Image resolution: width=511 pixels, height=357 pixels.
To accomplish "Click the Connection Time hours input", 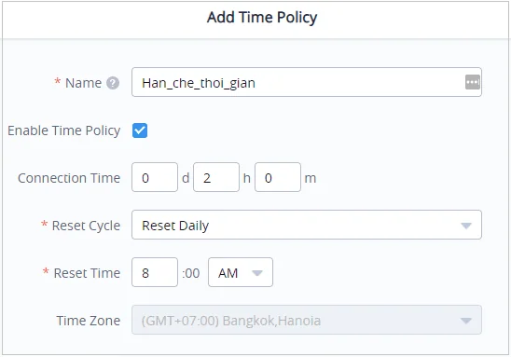I will click(x=216, y=177).
